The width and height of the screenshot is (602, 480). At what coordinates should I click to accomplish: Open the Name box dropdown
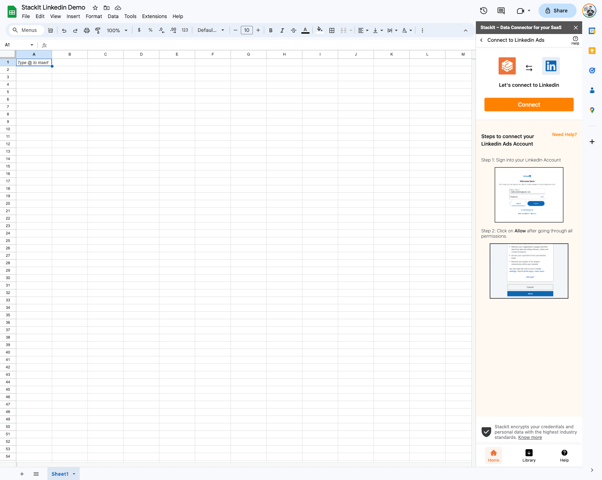(32, 45)
